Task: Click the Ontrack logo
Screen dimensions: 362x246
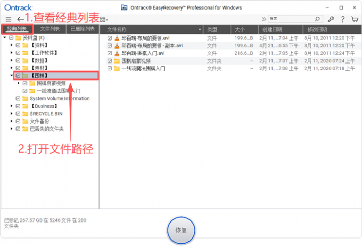Action: click(19, 7)
